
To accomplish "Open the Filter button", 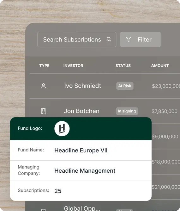I will [x=141, y=39].
